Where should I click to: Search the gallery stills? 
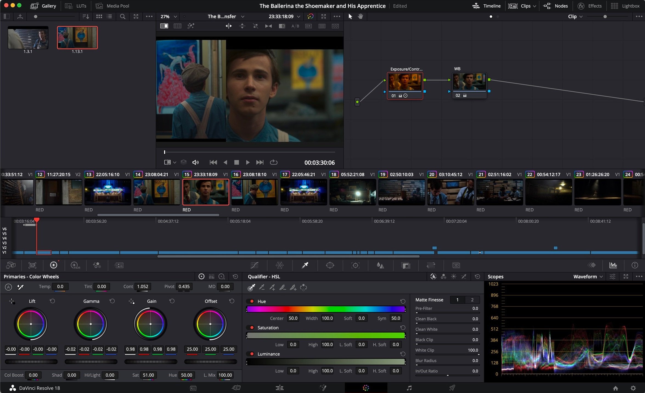pyautogui.click(x=123, y=16)
